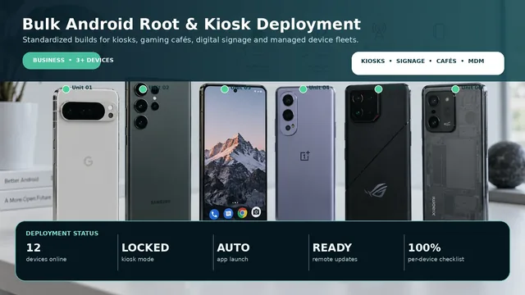Viewport: 525px width, 295px height.
Task: Click the green status dot for Unit 04
Action: pyautogui.click(x=303, y=89)
